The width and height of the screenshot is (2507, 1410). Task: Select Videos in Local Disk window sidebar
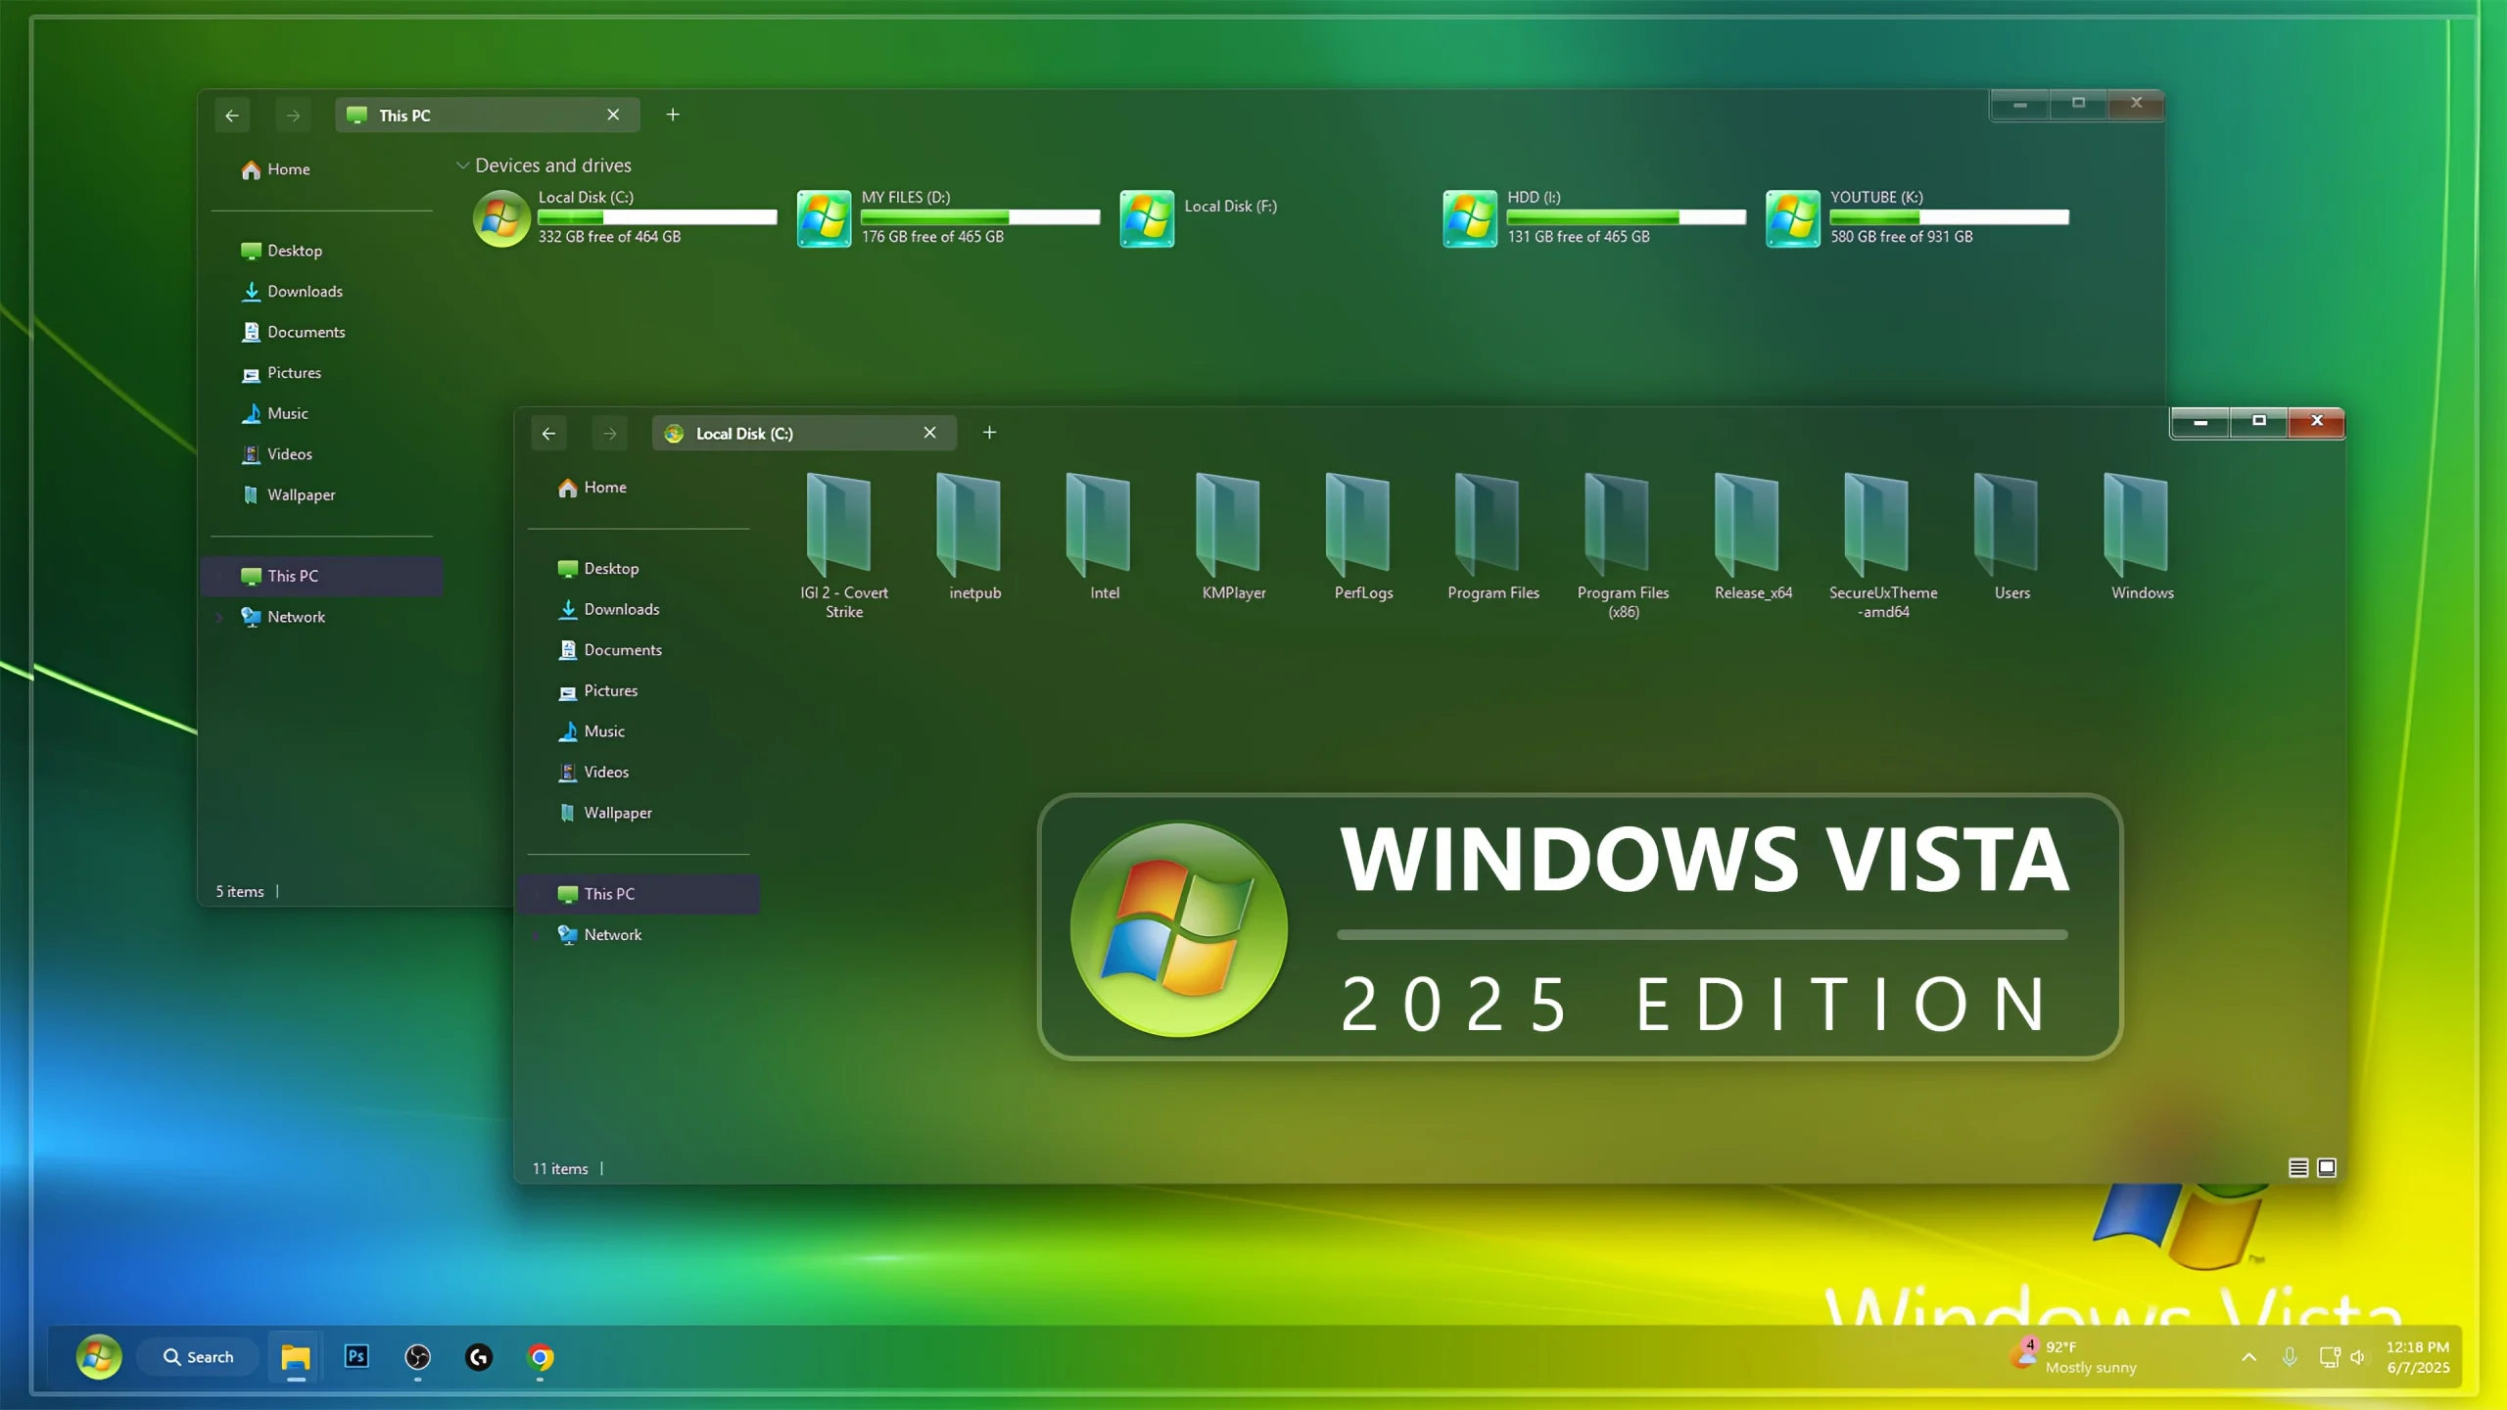[x=639, y=773]
